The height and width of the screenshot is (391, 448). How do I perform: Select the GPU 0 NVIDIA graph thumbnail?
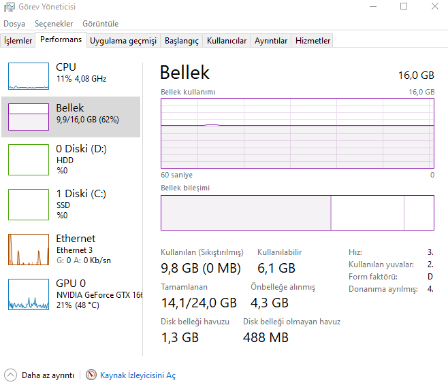tap(28, 294)
